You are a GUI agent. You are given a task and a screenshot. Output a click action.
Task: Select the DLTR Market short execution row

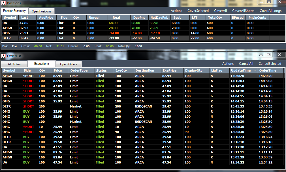143,106
